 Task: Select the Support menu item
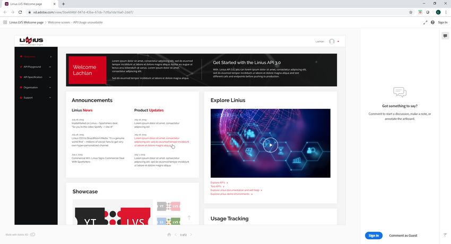click(x=28, y=98)
